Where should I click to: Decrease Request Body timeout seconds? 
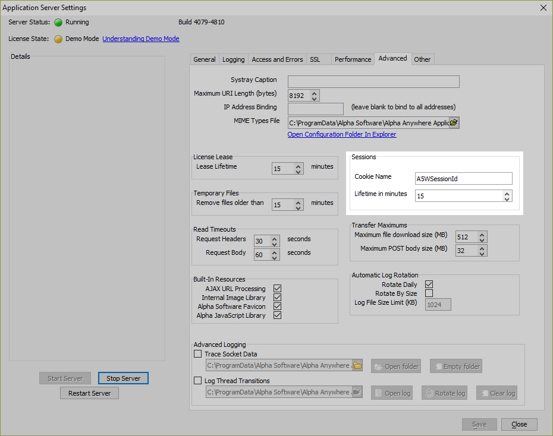(x=274, y=258)
